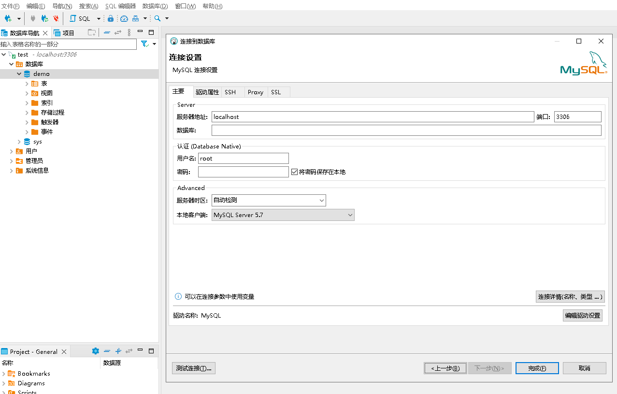Viewport: 617px width, 394px height.
Task: Click the link arrows icon in Project panel
Action: point(129,351)
